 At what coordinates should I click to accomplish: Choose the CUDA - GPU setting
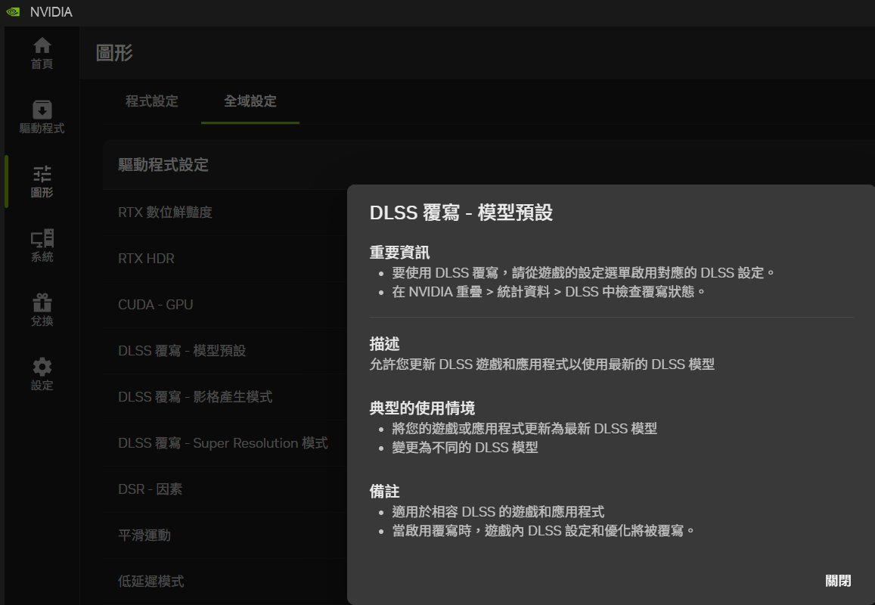[155, 305]
